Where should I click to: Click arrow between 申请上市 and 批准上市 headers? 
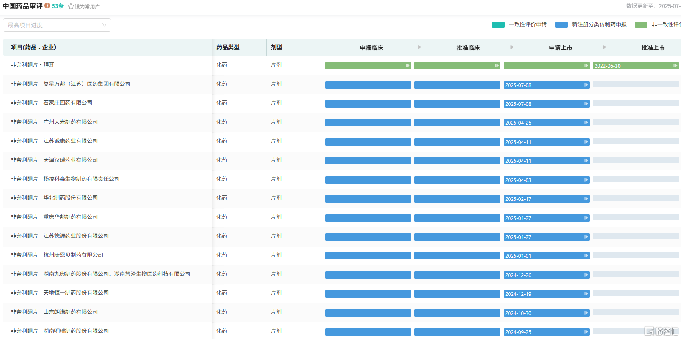604,47
